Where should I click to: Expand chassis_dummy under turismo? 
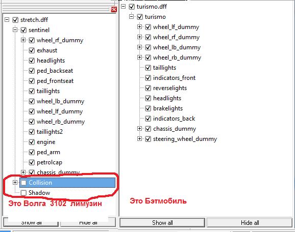tap(139, 129)
